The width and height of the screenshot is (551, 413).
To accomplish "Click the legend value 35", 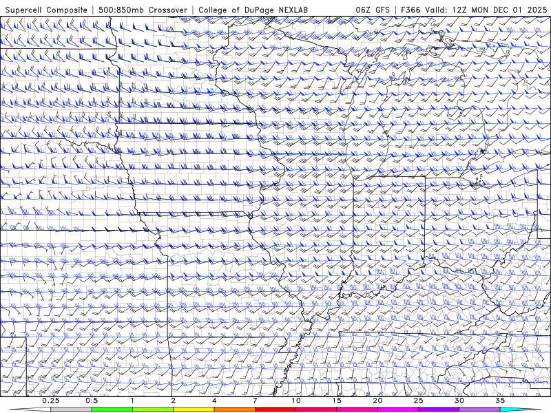I will click(x=500, y=401).
